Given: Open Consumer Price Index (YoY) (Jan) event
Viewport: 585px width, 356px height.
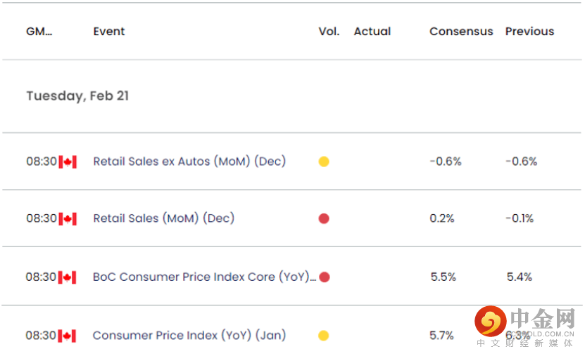Looking at the screenshot, I should [189, 336].
